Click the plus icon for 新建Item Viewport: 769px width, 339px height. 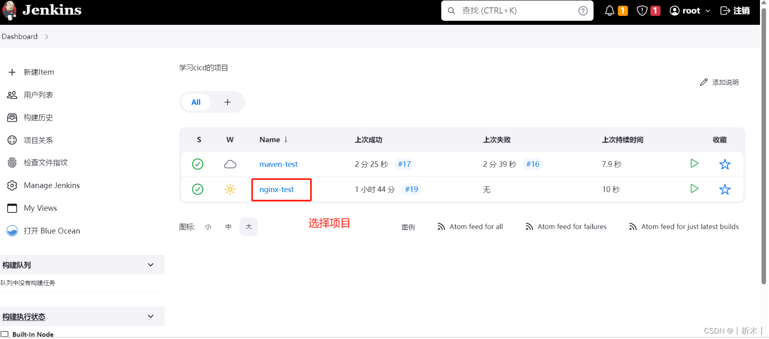pyautogui.click(x=12, y=72)
